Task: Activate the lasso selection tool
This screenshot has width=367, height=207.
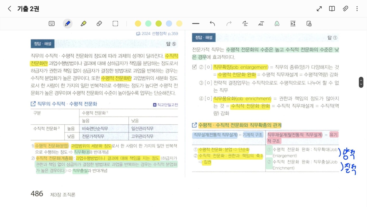Action: [x=115, y=24]
